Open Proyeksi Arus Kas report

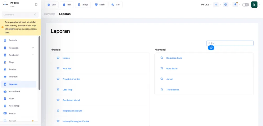coord(72,79)
